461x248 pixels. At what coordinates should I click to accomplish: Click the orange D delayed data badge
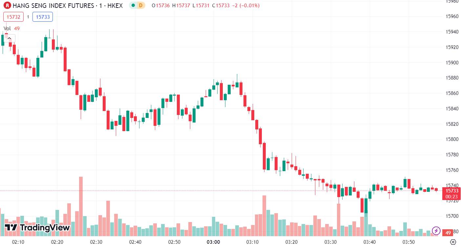(141, 5)
